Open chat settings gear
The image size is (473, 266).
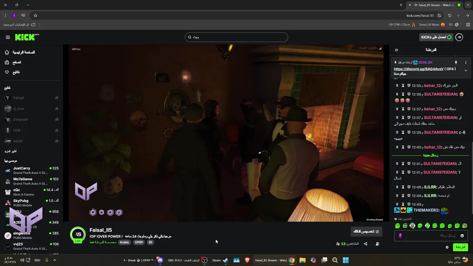[447, 247]
